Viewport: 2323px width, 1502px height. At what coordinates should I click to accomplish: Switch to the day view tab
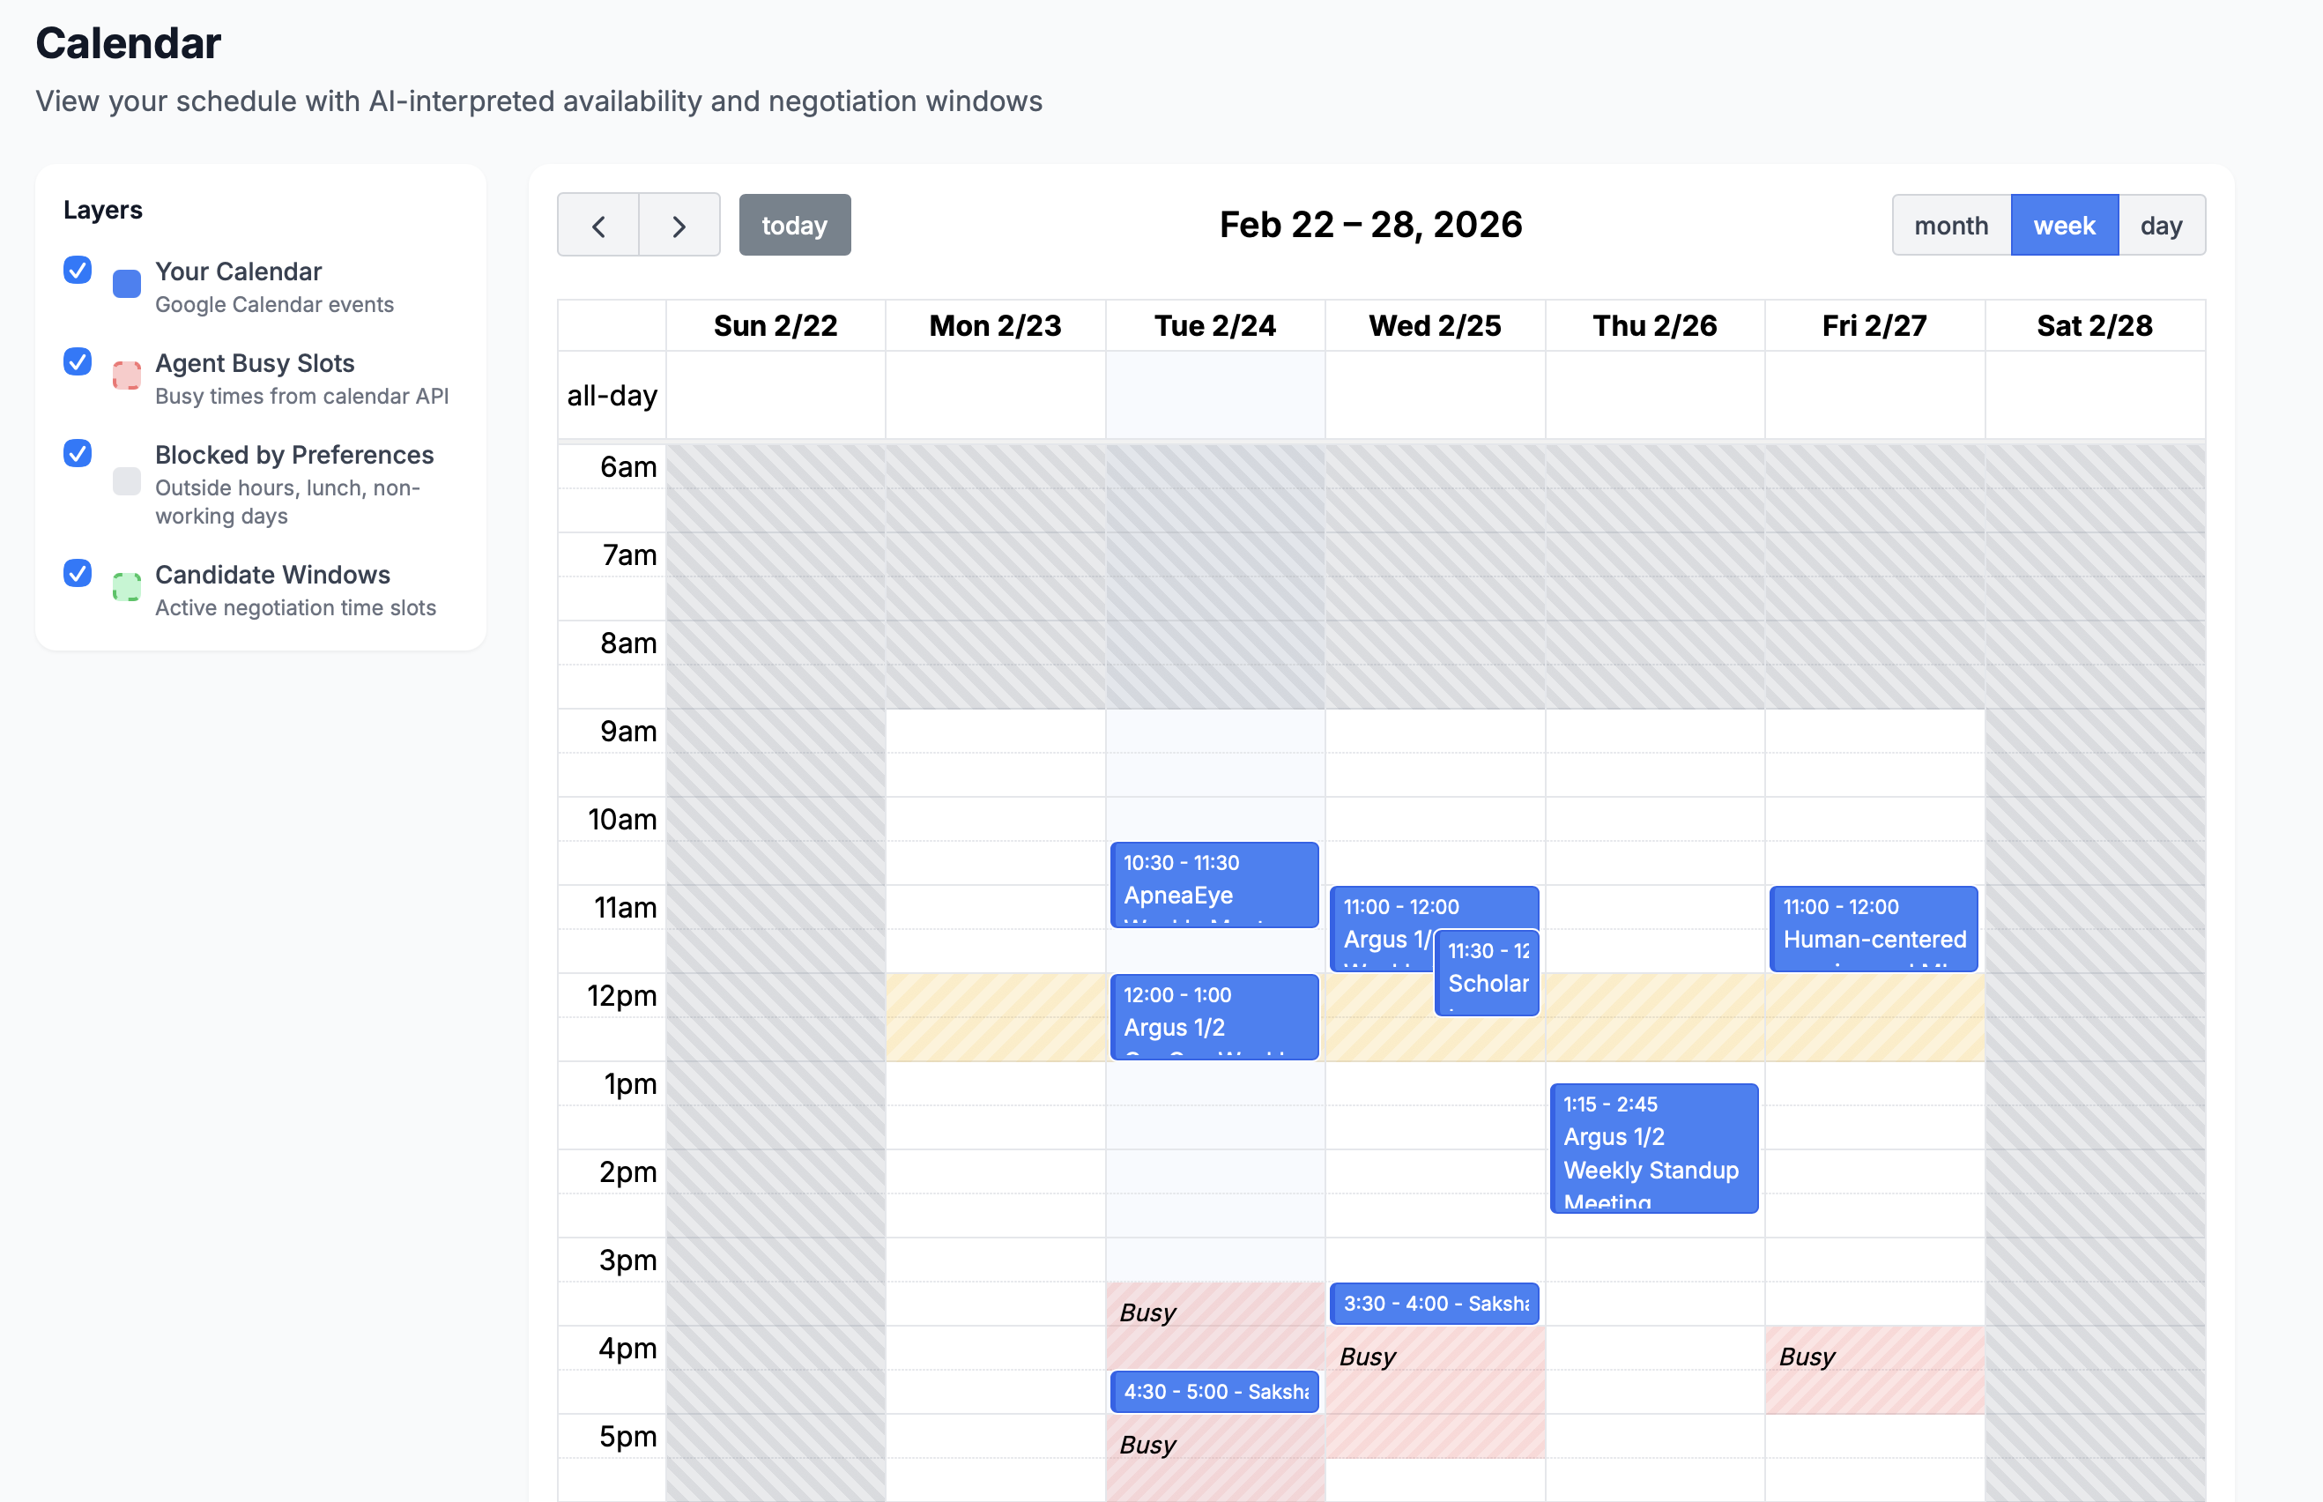[x=2160, y=226]
